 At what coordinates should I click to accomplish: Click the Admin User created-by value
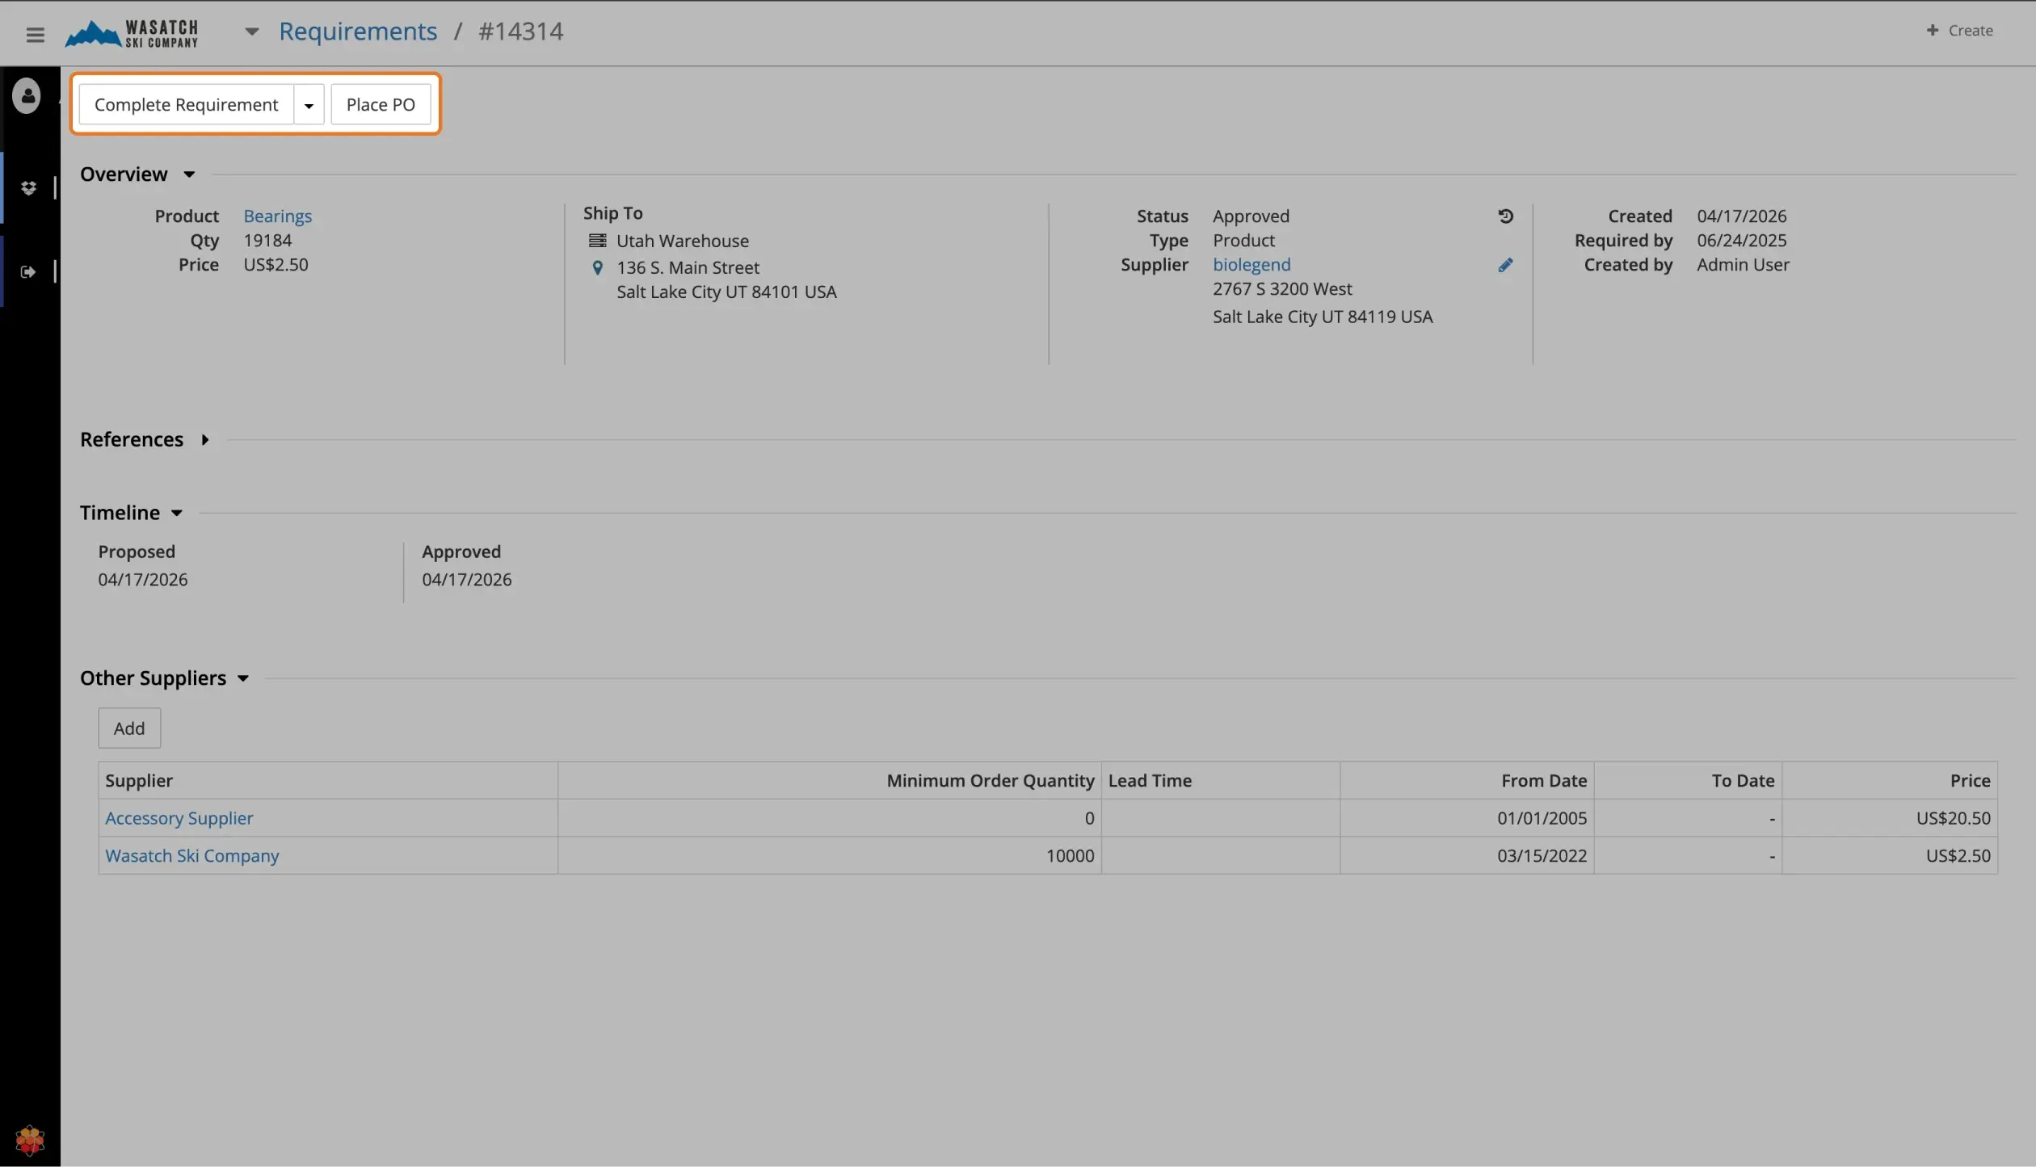tap(1743, 264)
